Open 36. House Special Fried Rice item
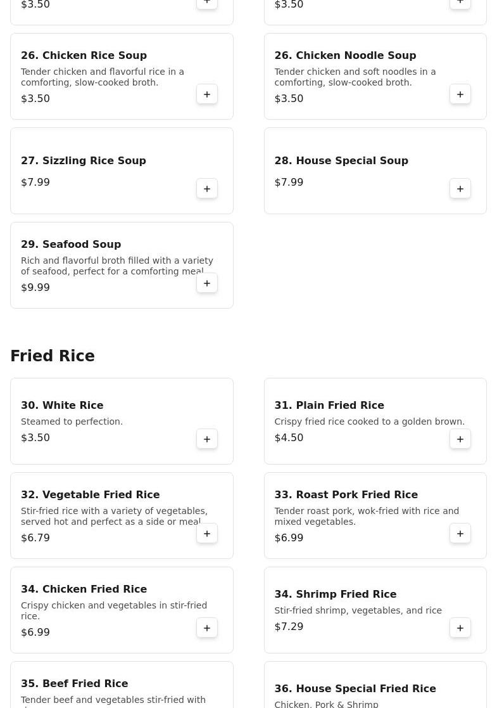Screen dimensions: 497x708 (375, 685)
